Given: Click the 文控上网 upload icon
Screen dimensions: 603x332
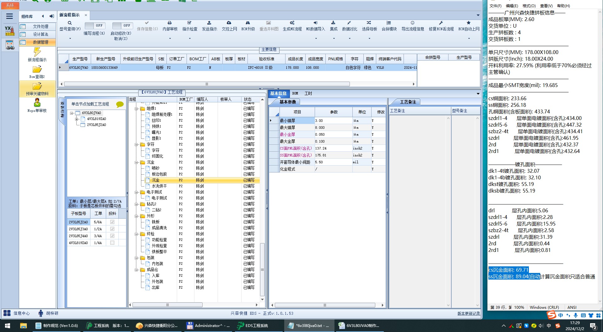Looking at the screenshot, I should (x=229, y=23).
